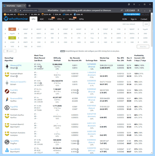The image size is (155, 156).
Task: Click the Nicehash-Autolykos smiley logo
Action: tap(7, 134)
